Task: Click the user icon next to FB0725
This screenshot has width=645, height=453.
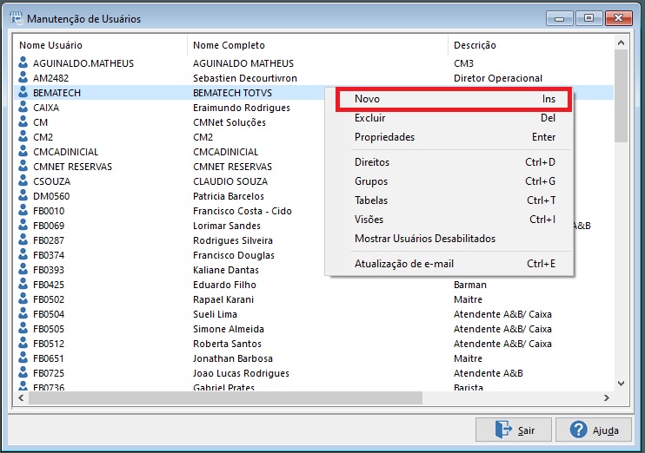Action: tap(23, 373)
